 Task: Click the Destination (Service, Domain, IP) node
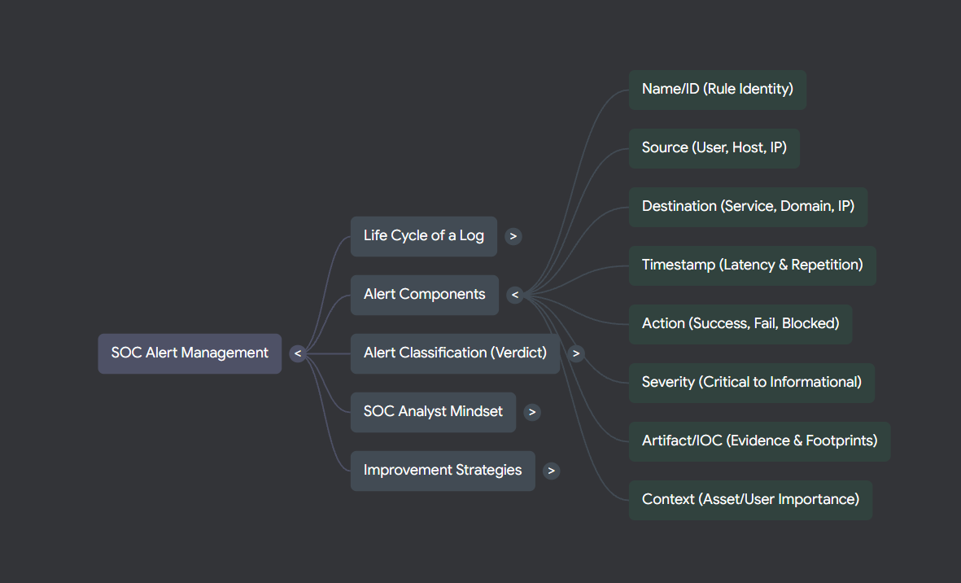pos(748,207)
